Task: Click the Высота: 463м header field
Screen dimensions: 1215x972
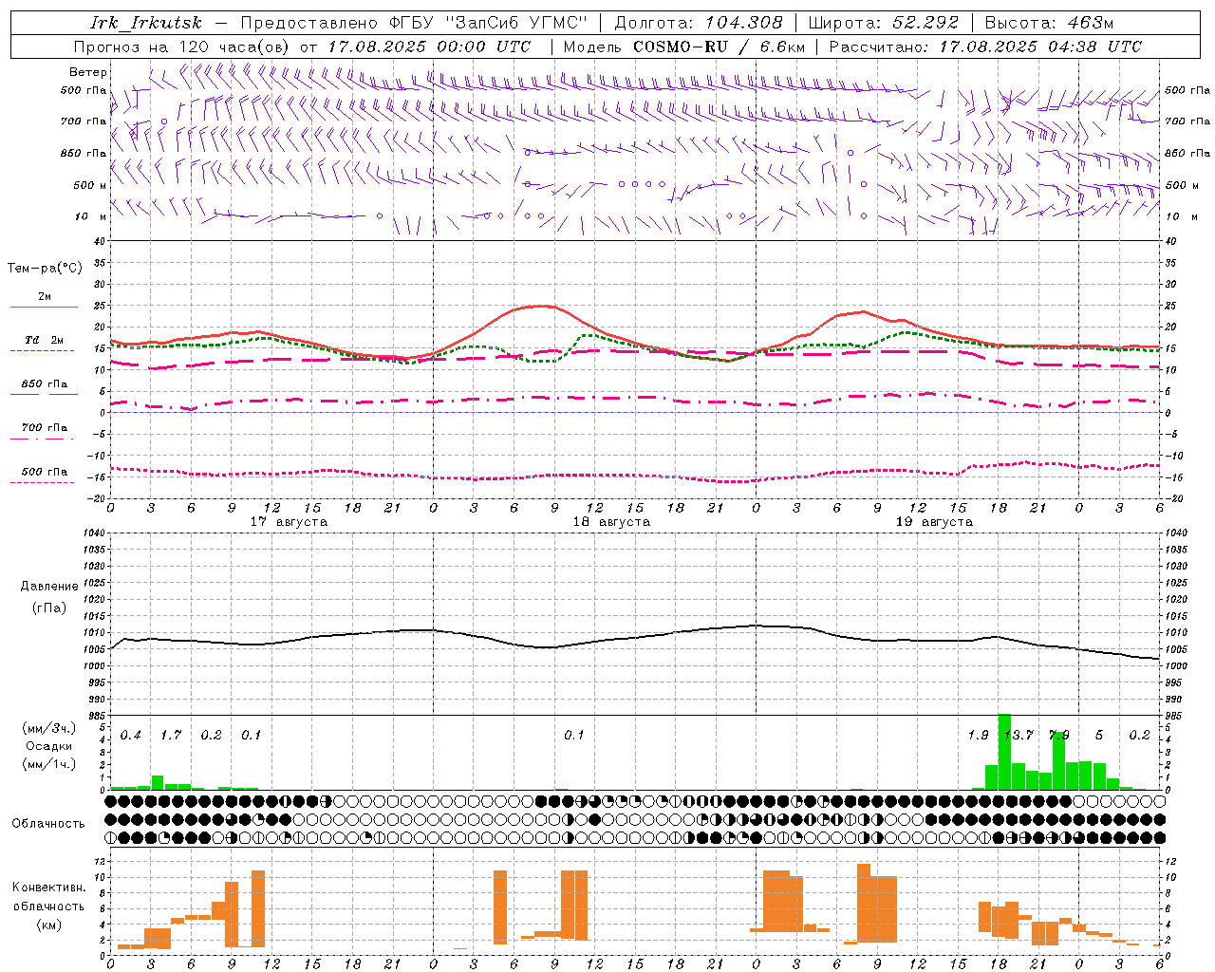Action: [1049, 23]
